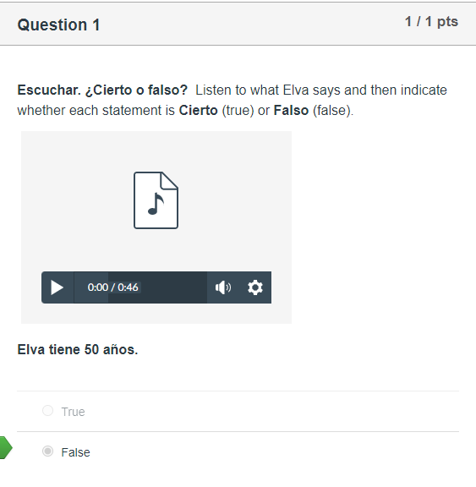Click the Escuchar ¿Cierto o falso? heading

point(102,90)
